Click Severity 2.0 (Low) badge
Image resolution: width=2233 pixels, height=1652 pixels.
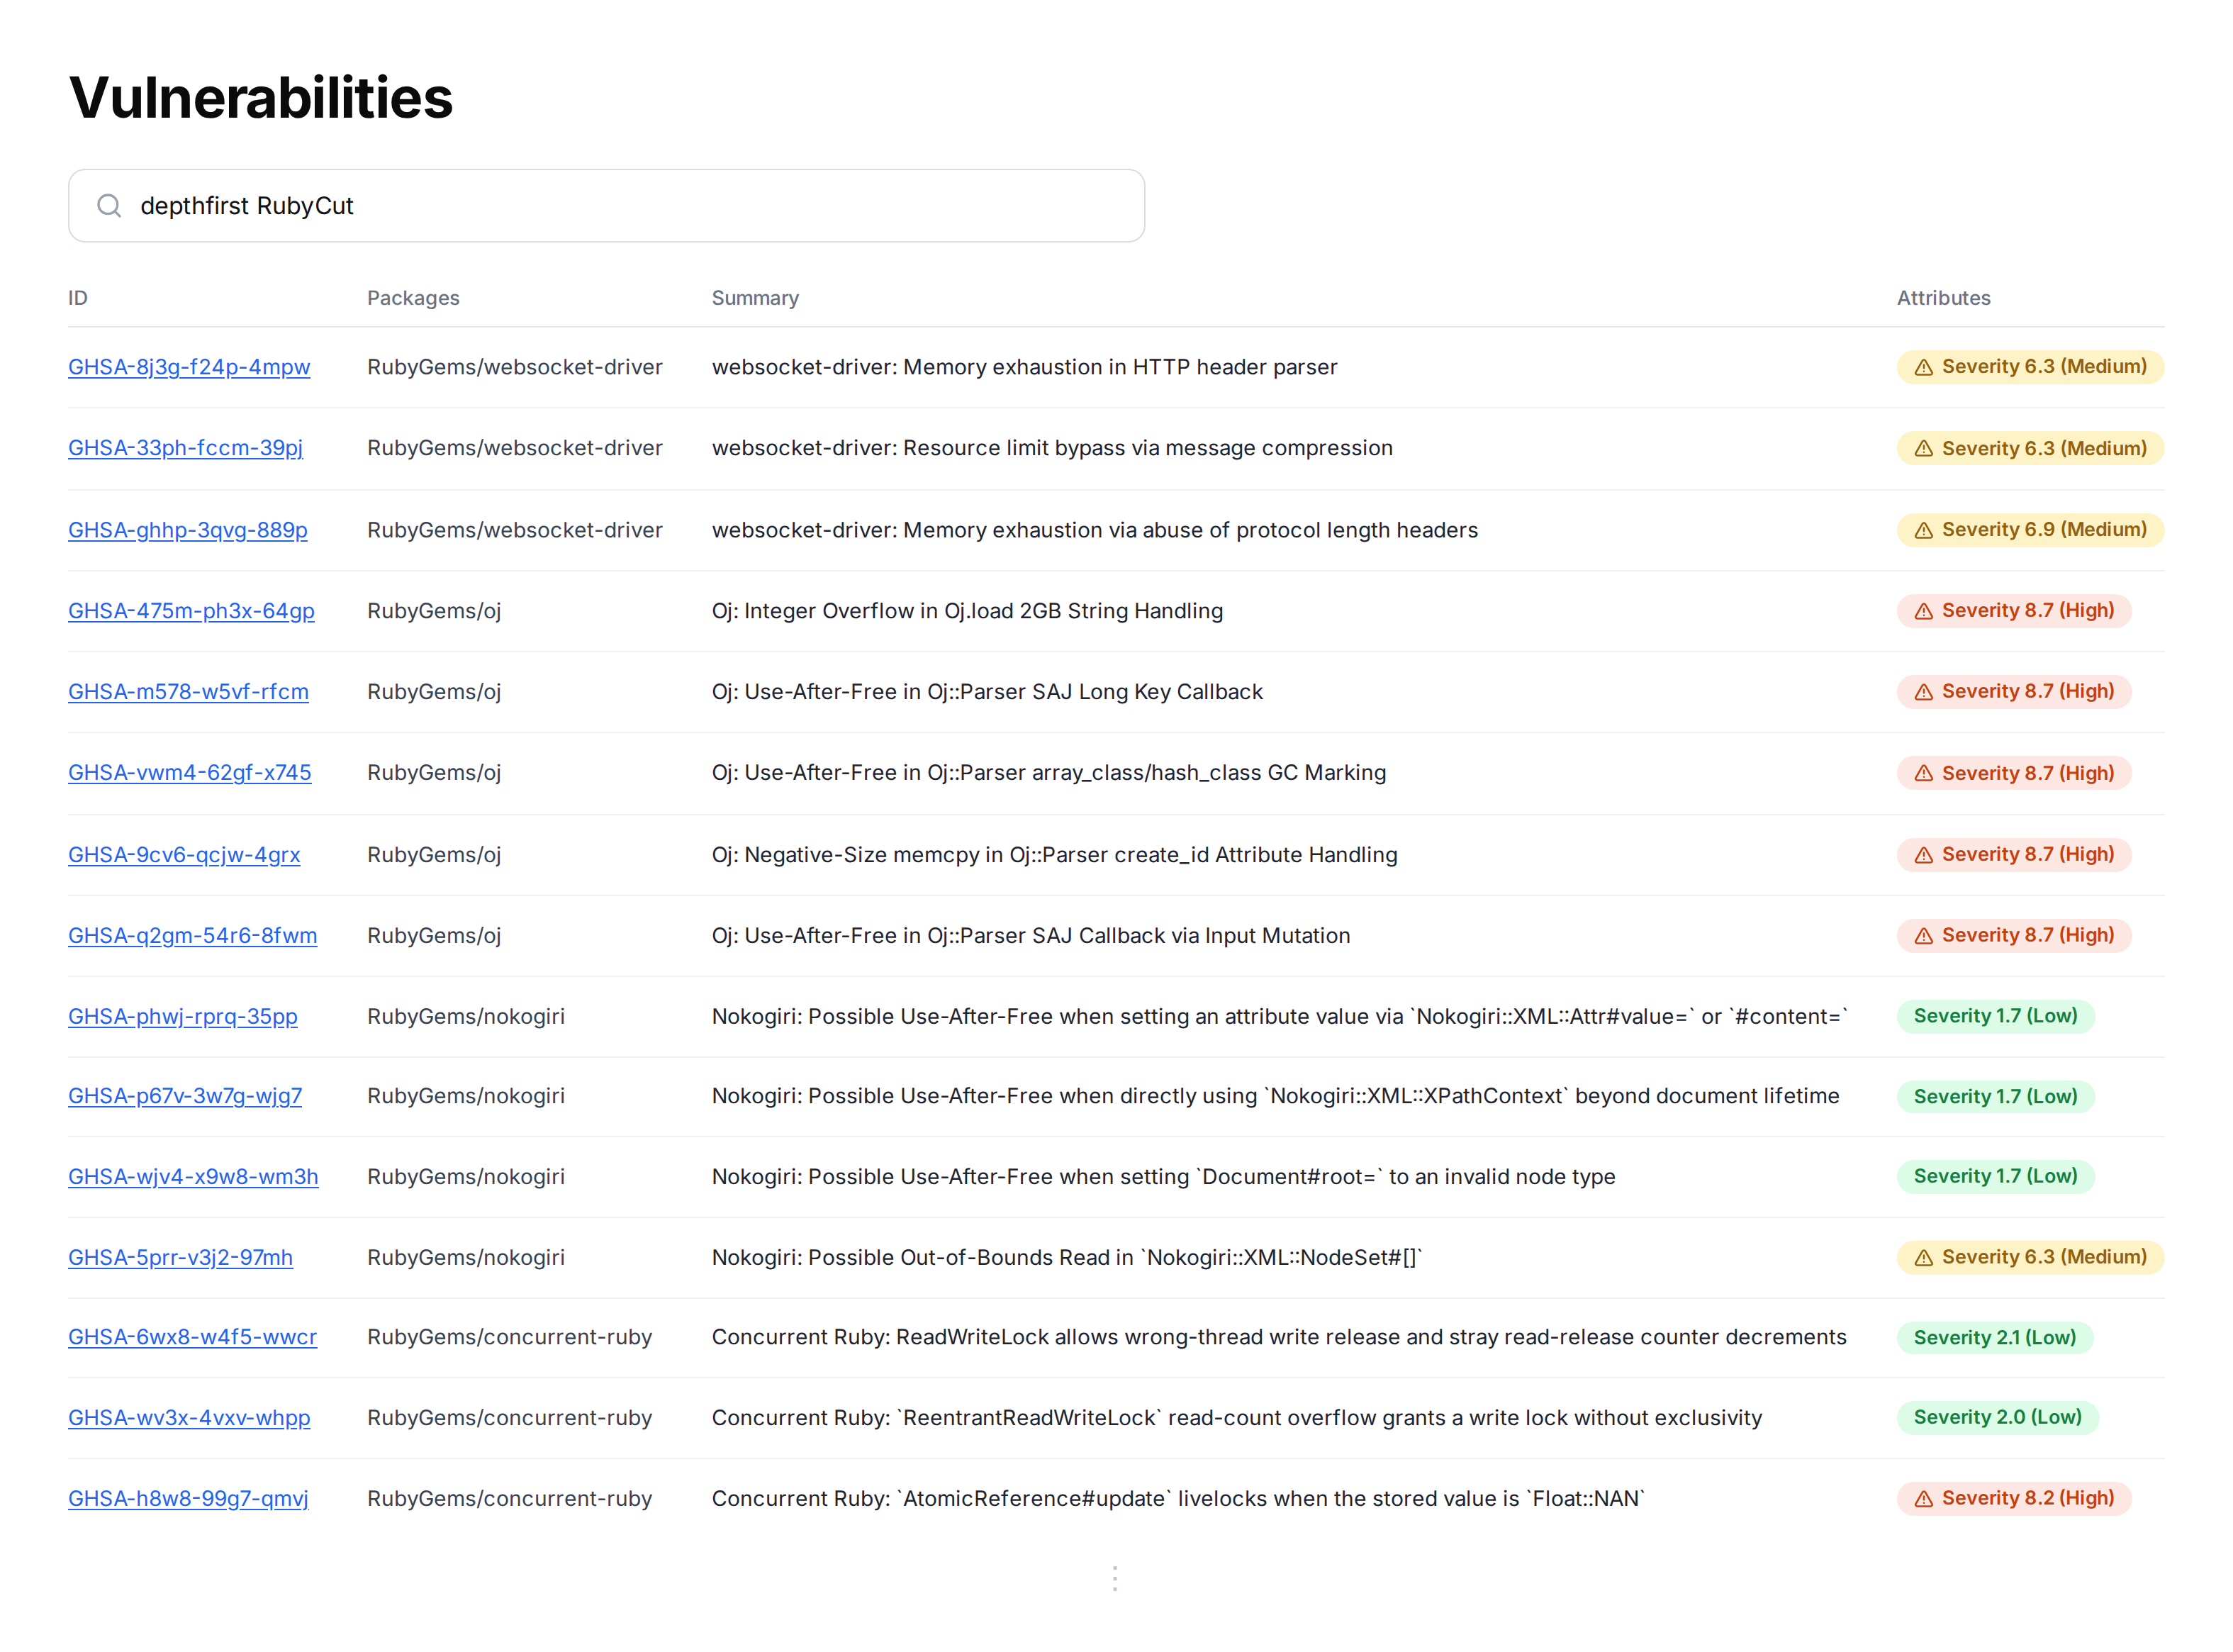(x=1997, y=1418)
